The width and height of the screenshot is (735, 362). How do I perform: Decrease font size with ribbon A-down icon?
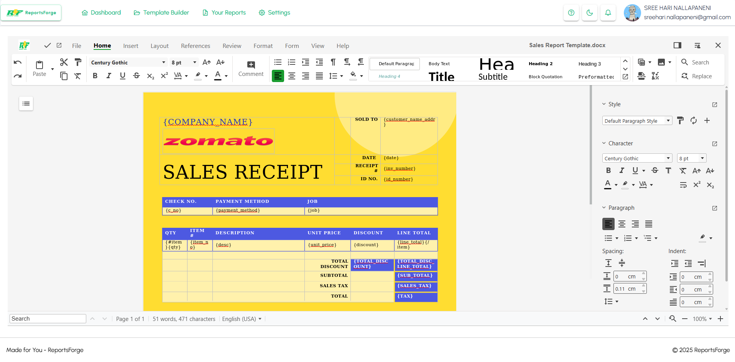220,62
